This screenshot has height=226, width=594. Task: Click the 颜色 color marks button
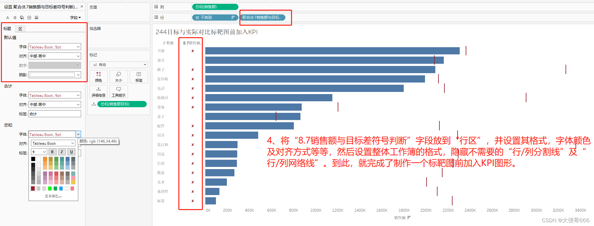point(99,77)
